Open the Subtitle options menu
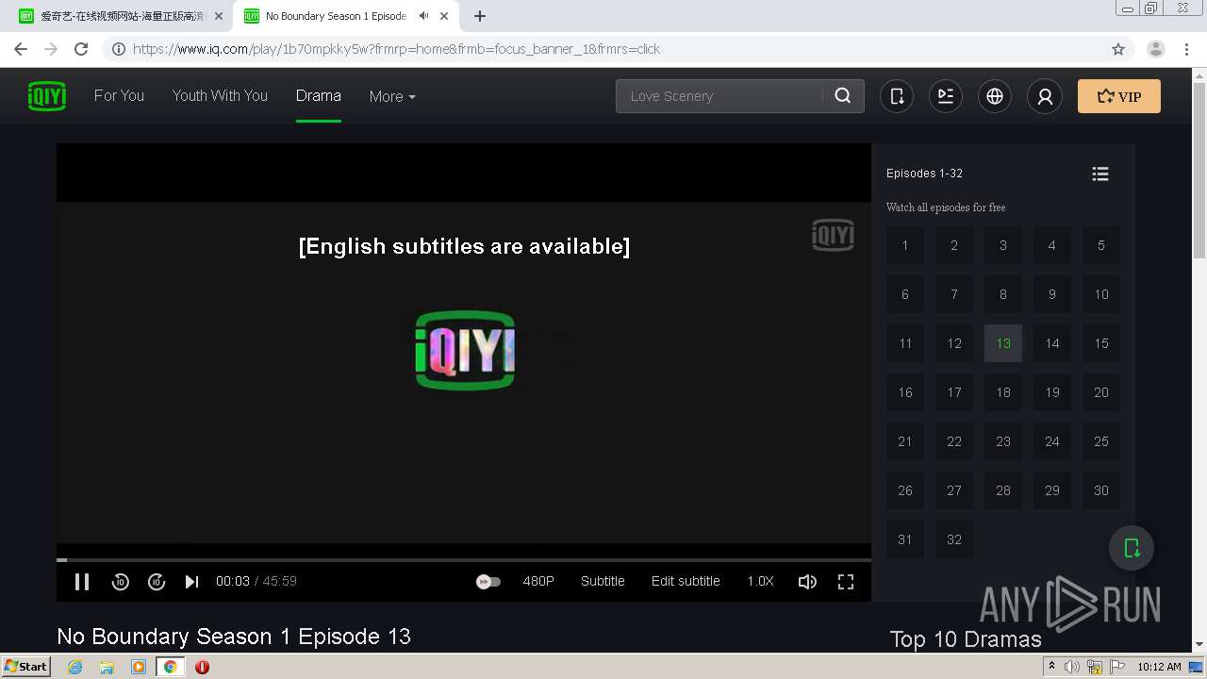The image size is (1207, 679). [603, 581]
